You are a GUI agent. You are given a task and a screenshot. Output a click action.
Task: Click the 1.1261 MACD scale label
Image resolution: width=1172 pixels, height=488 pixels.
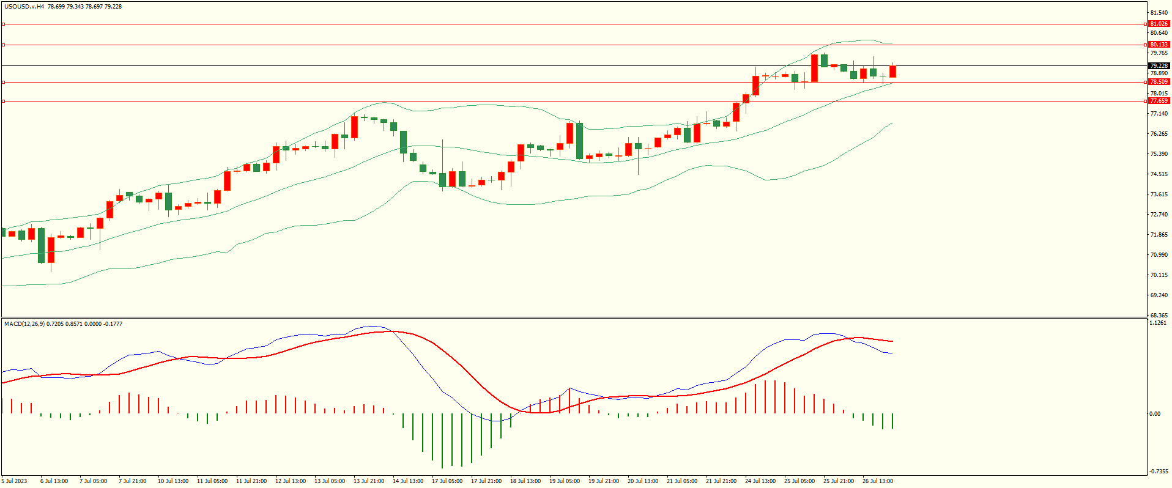coord(1158,323)
